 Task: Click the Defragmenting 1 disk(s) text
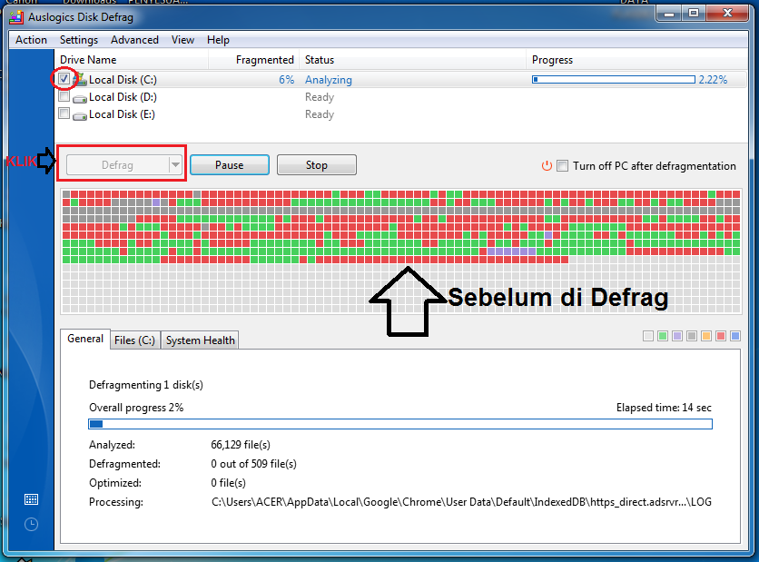(x=145, y=385)
